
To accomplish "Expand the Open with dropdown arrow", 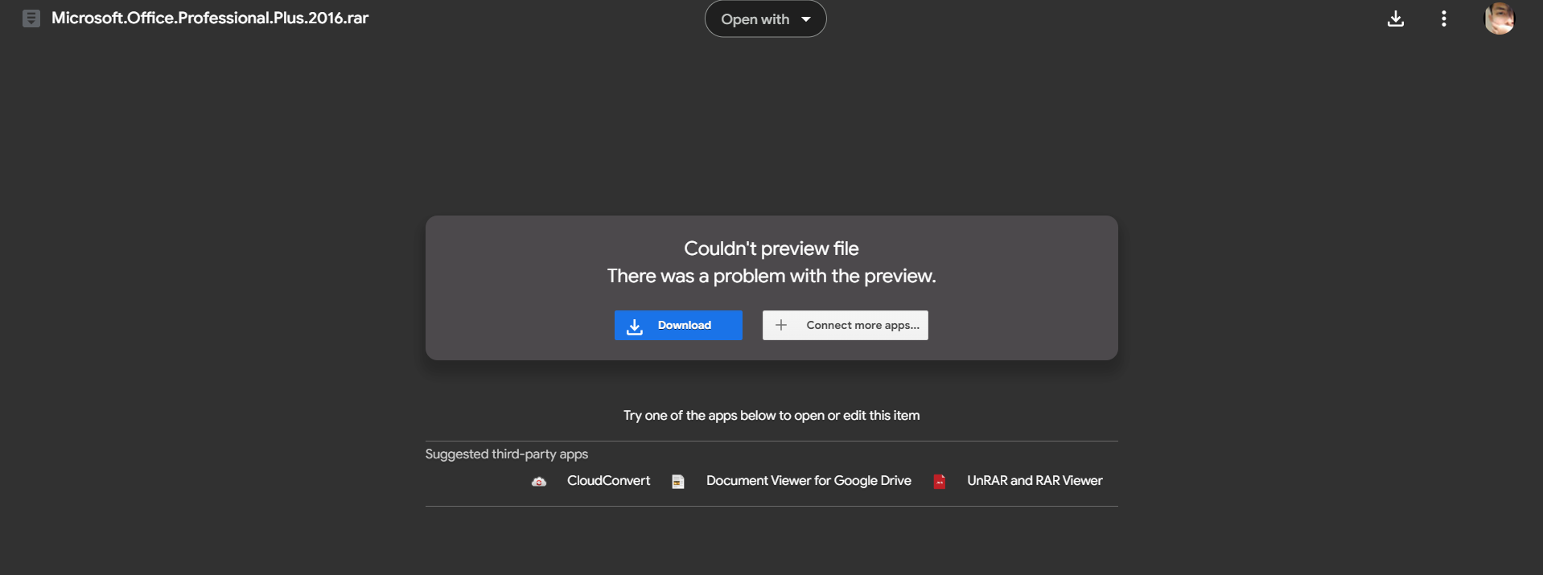I will (806, 19).
